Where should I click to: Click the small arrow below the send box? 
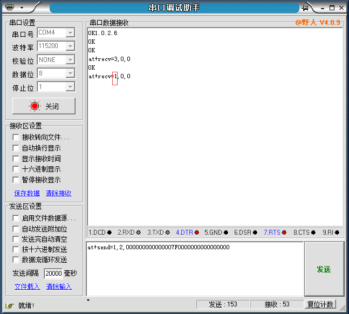88,300
